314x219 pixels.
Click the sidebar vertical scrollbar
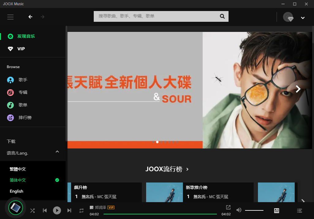(66, 84)
